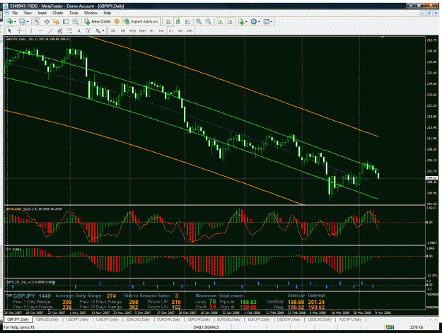This screenshot has width=442, height=333.
Task: Open the New Chart toolbar icon
Action: [x=9, y=22]
